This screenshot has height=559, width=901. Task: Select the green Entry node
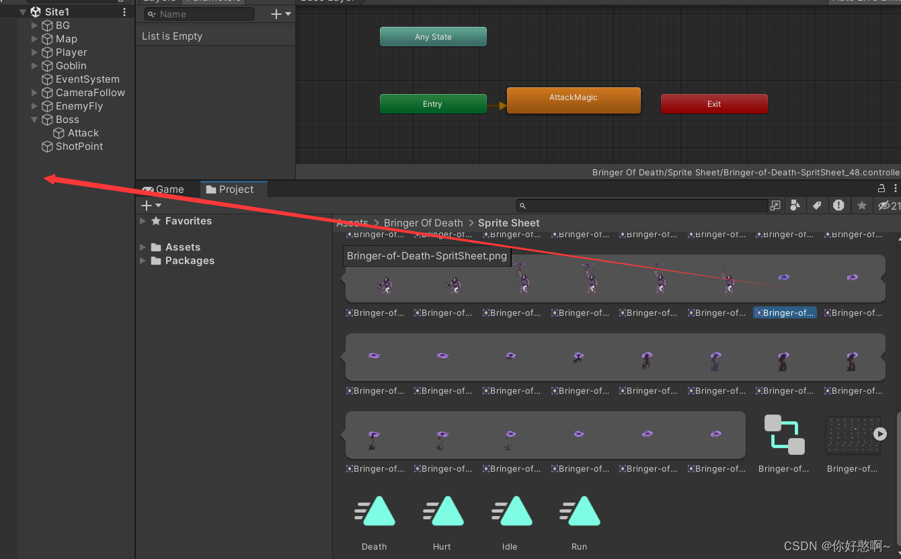coord(433,104)
